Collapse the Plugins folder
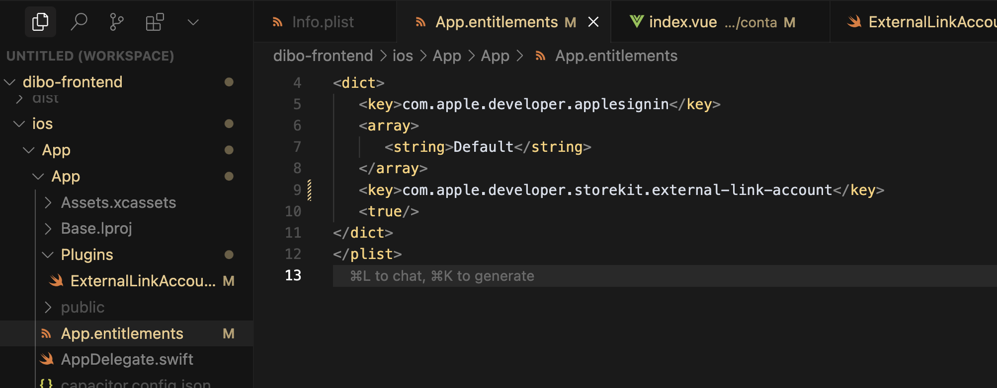Screen dimensions: 997x388 pyautogui.click(x=87, y=255)
